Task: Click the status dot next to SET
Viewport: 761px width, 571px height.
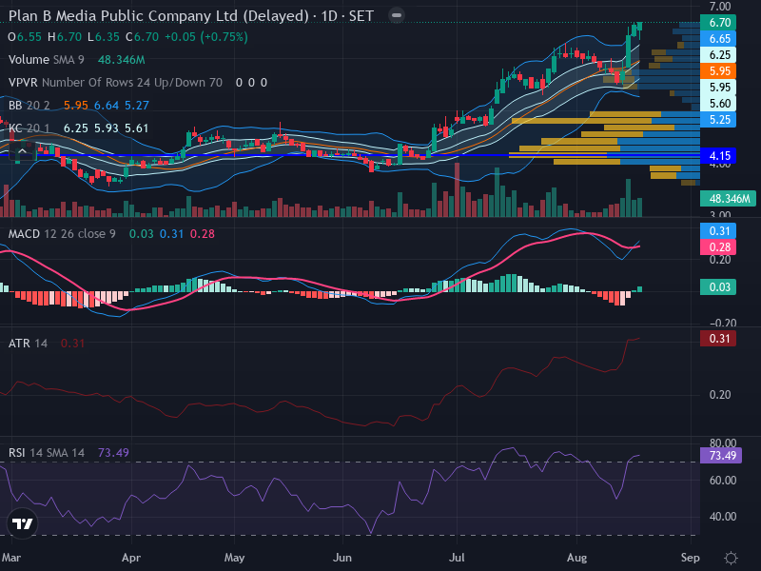Action: click(397, 15)
